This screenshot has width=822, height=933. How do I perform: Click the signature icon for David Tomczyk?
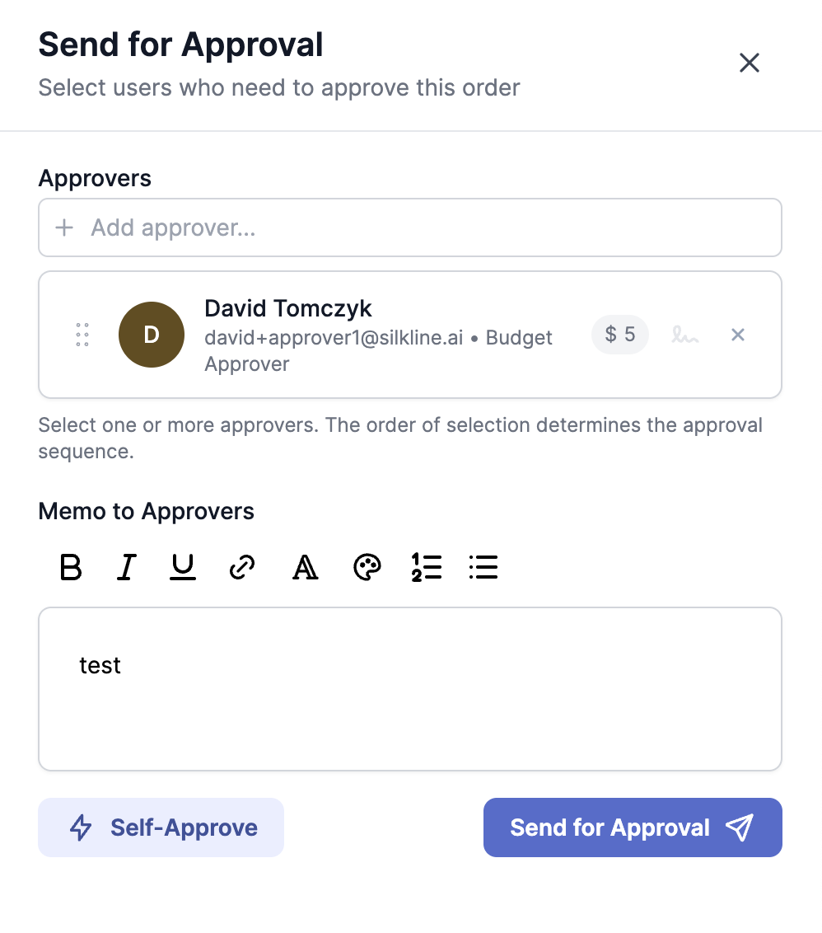pyautogui.click(x=684, y=335)
